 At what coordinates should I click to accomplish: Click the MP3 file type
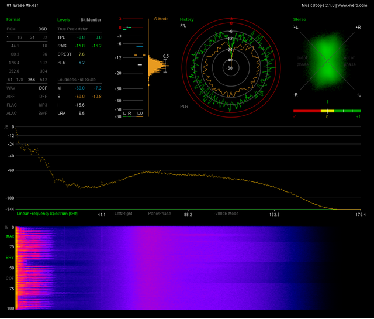click(43, 105)
